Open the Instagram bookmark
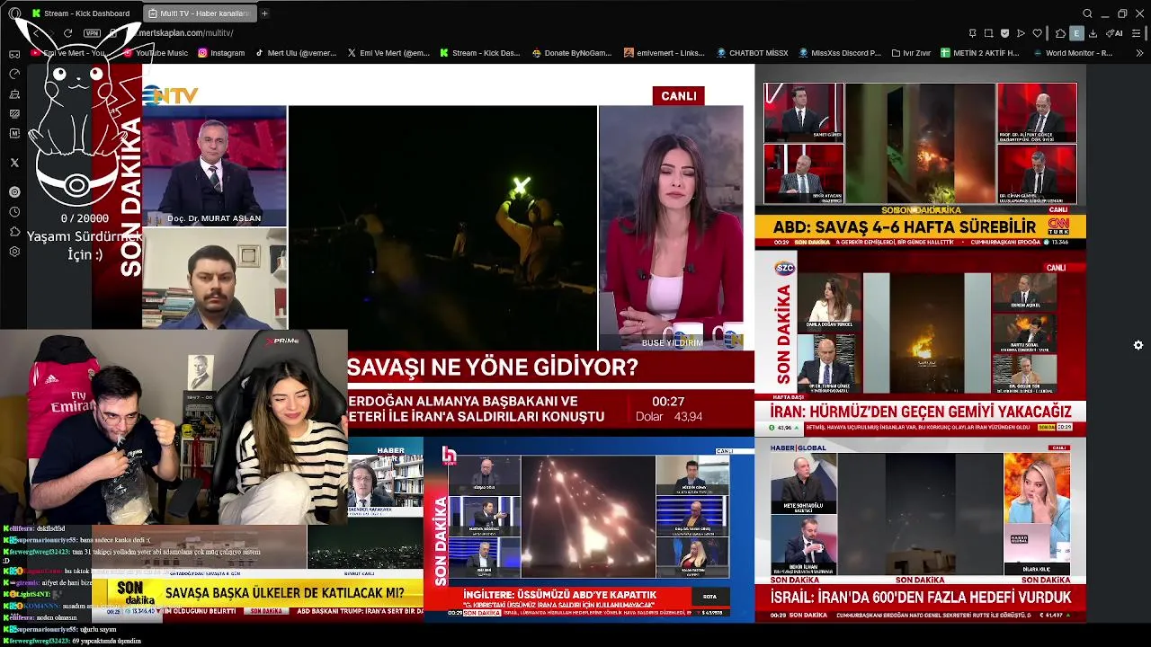This screenshot has width=1151, height=647. coord(221,53)
